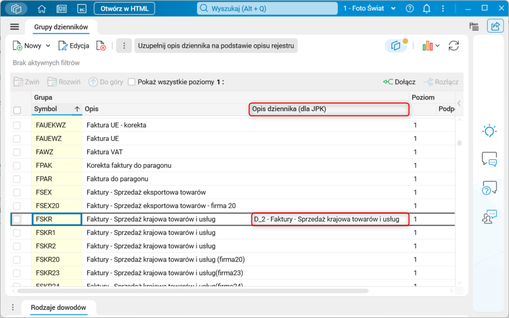
Task: Create a new entry with Nowy
Action: click(x=27, y=46)
